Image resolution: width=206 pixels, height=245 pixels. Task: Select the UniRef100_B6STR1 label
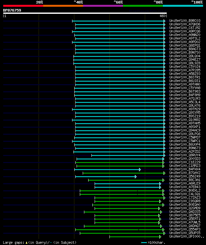coord(185,77)
